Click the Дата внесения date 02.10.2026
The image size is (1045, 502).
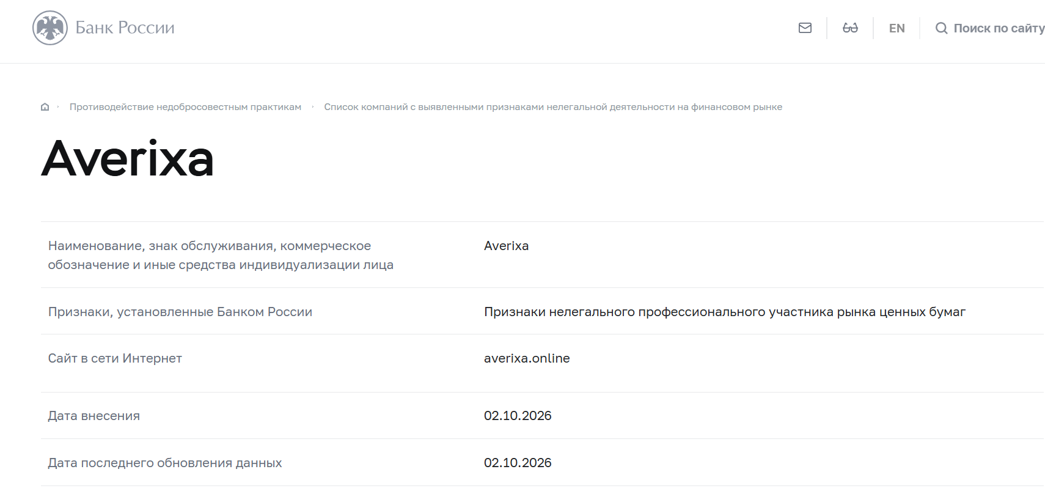518,416
